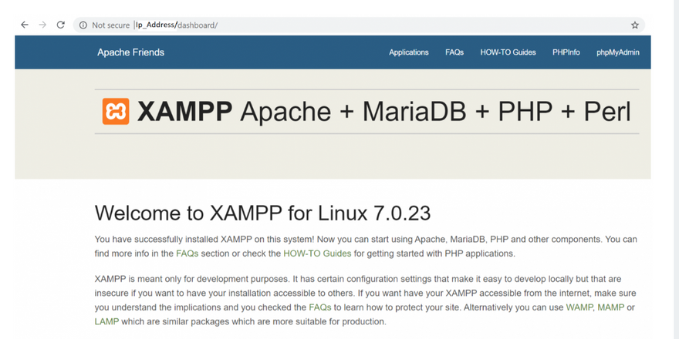
Task: Open the LAMP link
Action: click(106, 322)
